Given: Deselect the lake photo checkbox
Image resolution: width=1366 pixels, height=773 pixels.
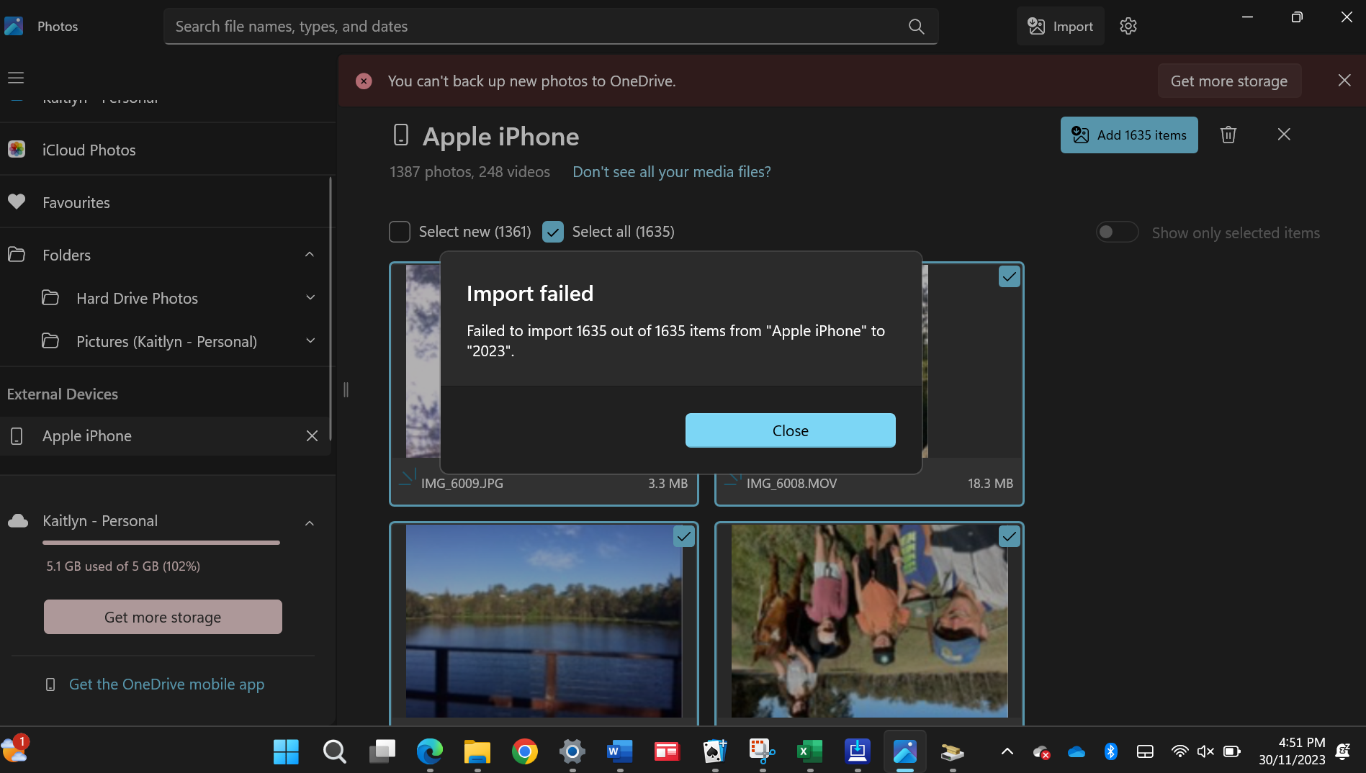Looking at the screenshot, I should coord(684,537).
